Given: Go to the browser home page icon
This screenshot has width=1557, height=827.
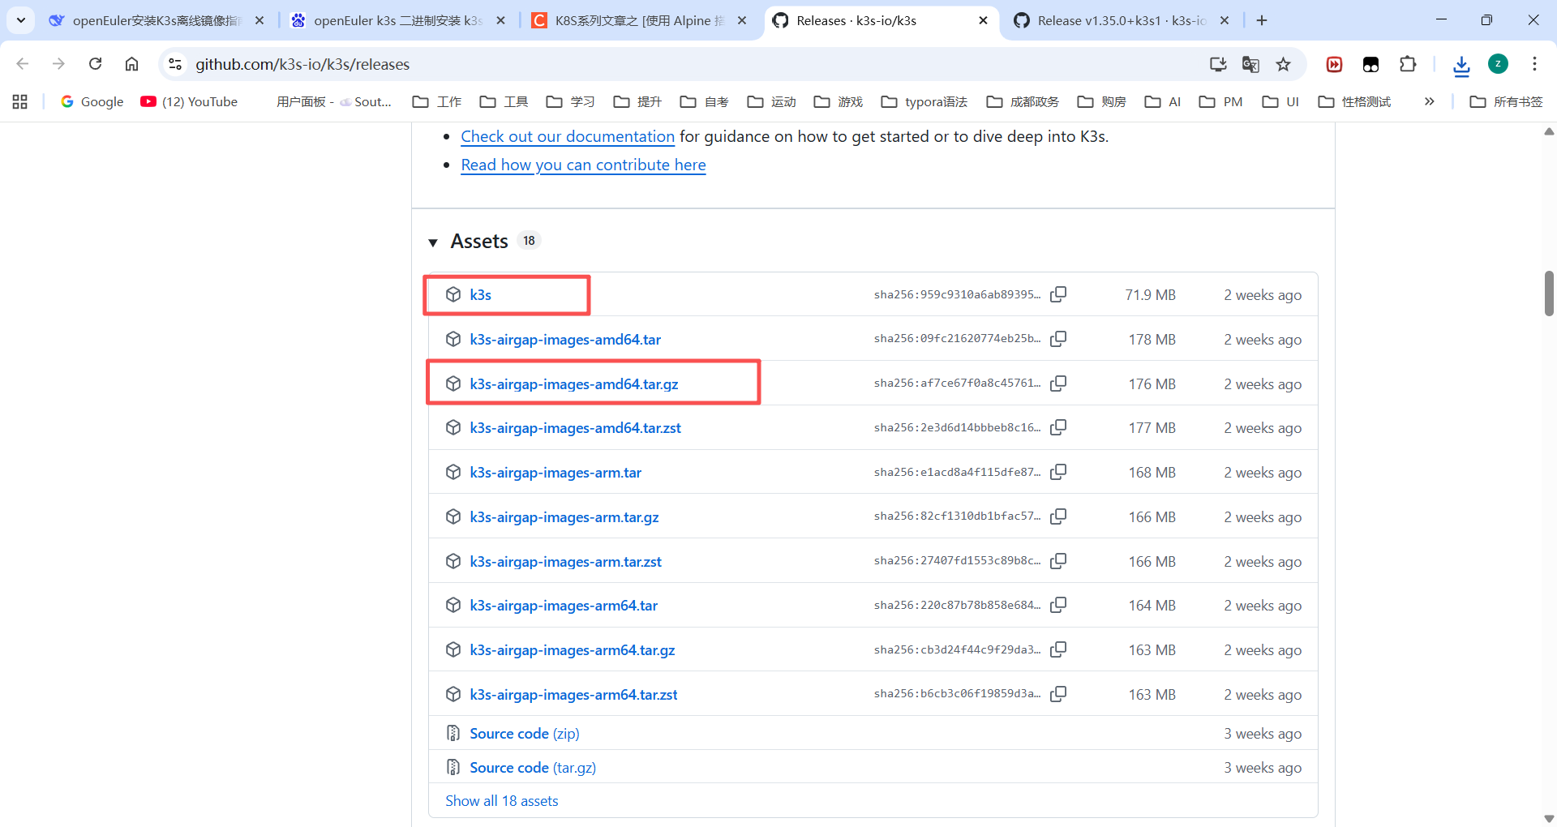Looking at the screenshot, I should click(x=131, y=64).
